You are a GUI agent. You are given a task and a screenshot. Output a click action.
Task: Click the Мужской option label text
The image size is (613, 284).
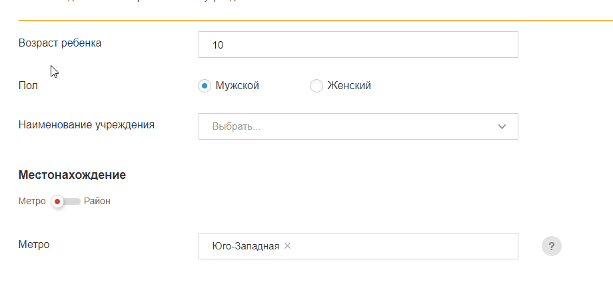click(x=237, y=86)
